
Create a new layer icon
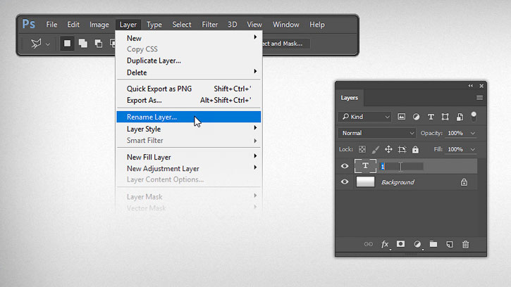[x=450, y=244]
